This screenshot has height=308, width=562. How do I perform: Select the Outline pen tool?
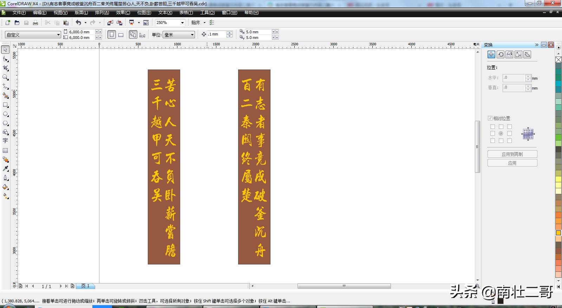click(x=5, y=178)
